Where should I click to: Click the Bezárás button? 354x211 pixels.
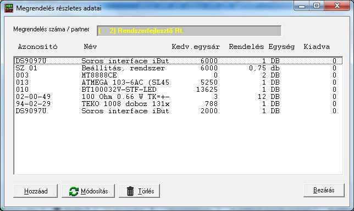(x=324, y=190)
